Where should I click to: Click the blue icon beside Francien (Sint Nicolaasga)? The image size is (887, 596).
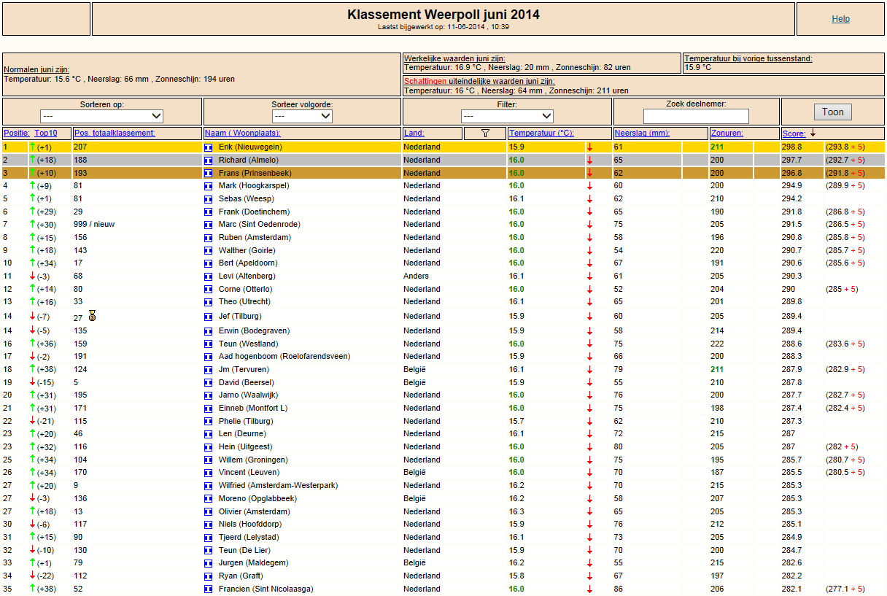pyautogui.click(x=208, y=589)
